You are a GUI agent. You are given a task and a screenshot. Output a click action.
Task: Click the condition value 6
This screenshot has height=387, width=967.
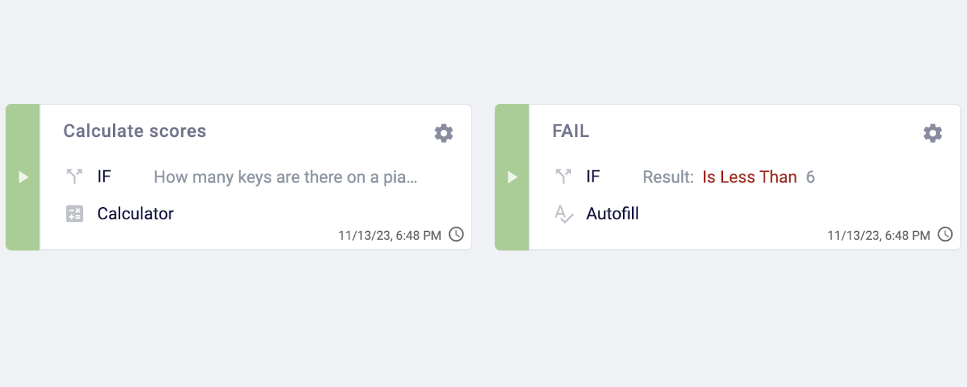click(810, 177)
